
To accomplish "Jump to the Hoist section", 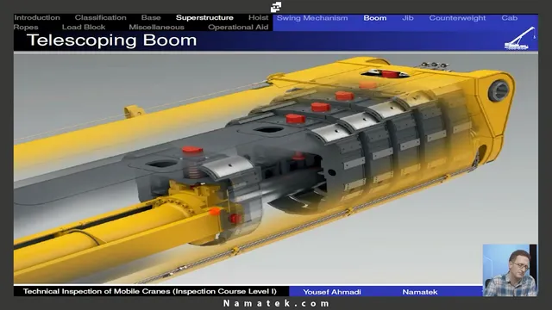I will (259, 17).
